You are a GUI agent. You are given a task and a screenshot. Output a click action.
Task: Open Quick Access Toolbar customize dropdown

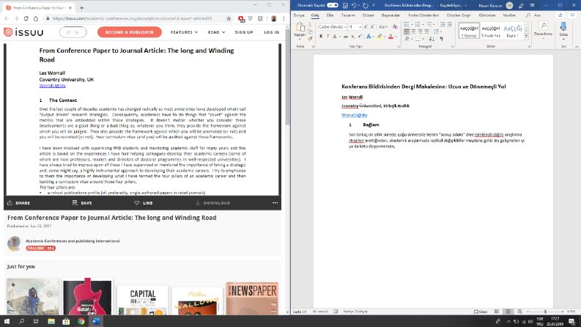click(x=374, y=5)
